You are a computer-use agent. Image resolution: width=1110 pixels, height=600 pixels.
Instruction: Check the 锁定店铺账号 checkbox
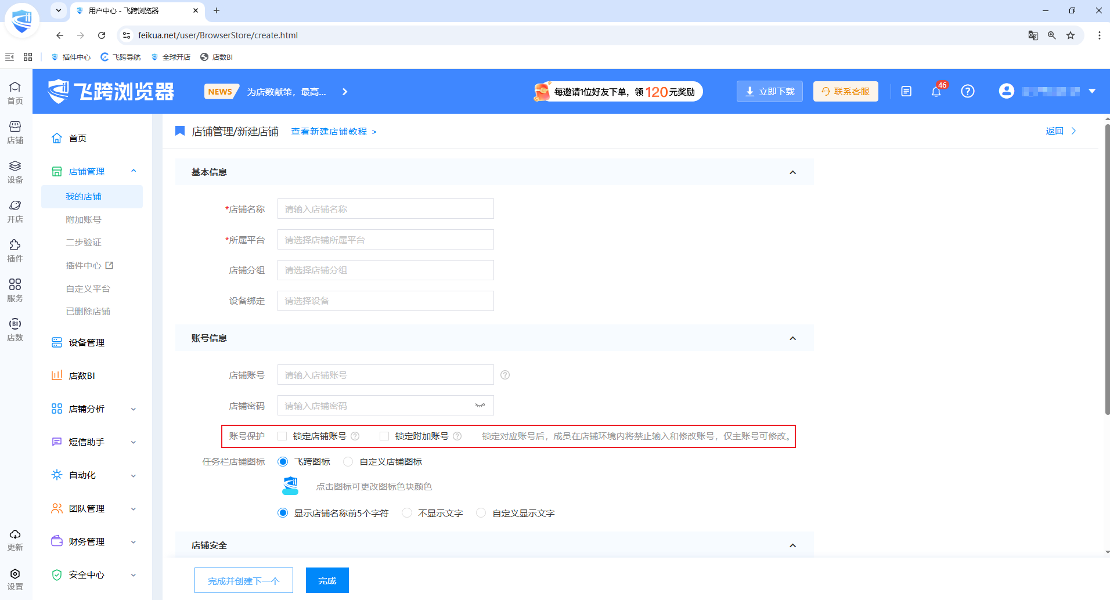click(x=282, y=436)
